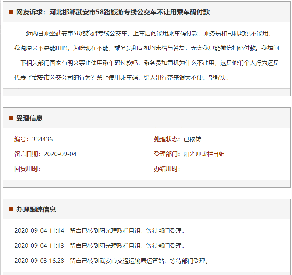
Task: Click the complaint line starting 一下相关部门国家有明文
Action: pyautogui.click(x=147, y=63)
